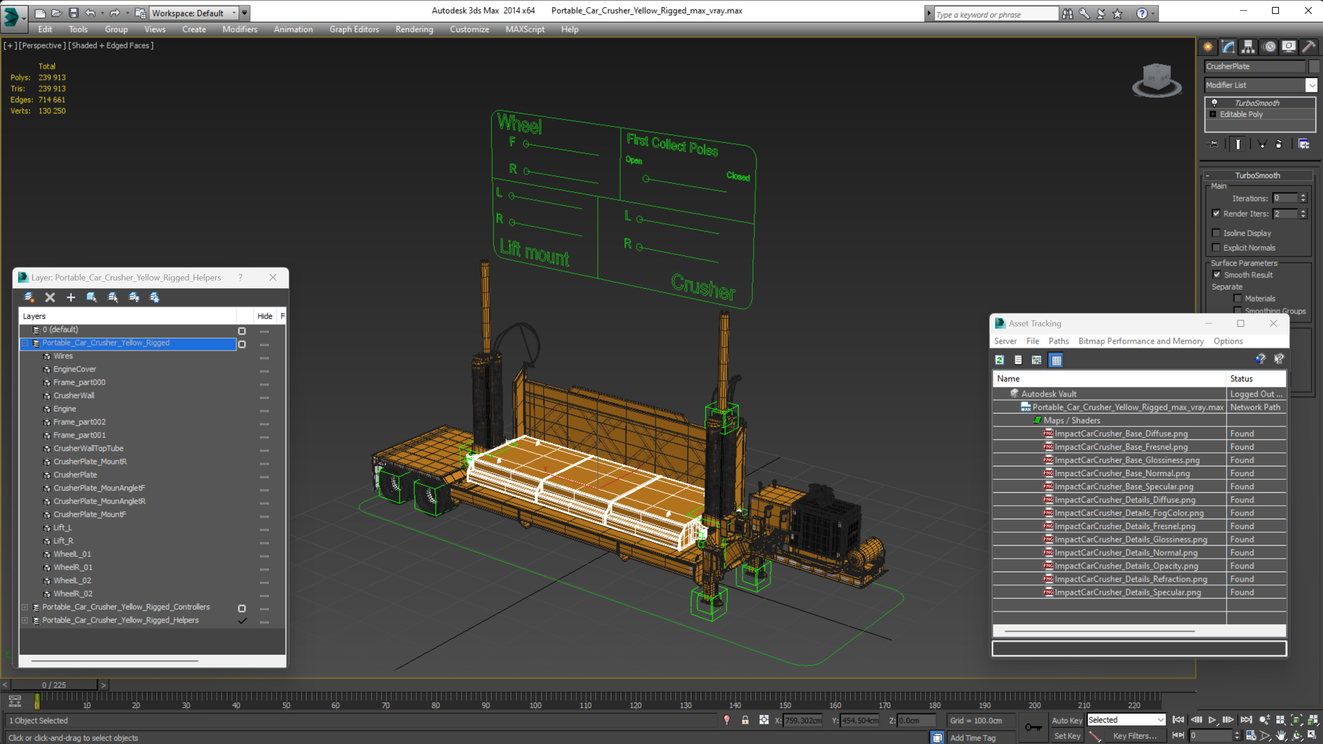Screen dimensions: 1323x744
Task: Click Create New Layer icon in layer dialog
Action: coord(29,297)
